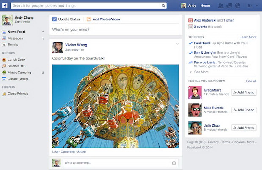Click the Events calendar icon in sidebar
Image resolution: width=262 pixels, height=170 pixels.
[x=4, y=44]
